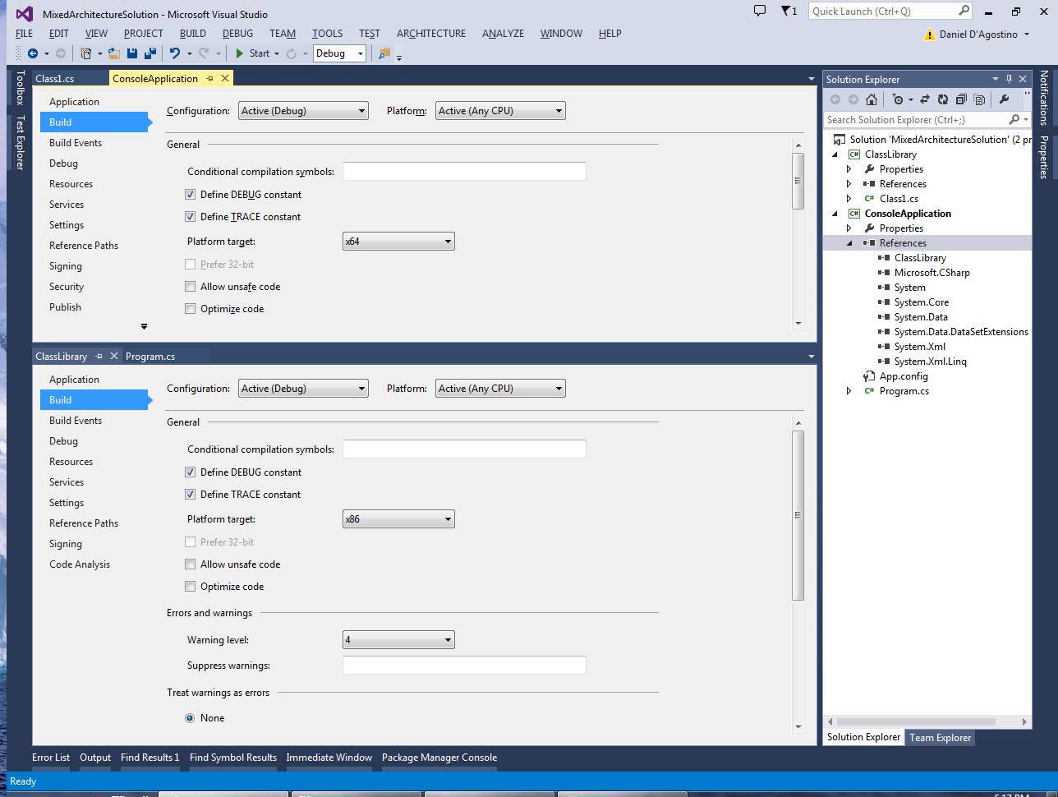1058x797 pixels.
Task: Expand Program.cs node in Solution Explorer
Action: (849, 391)
